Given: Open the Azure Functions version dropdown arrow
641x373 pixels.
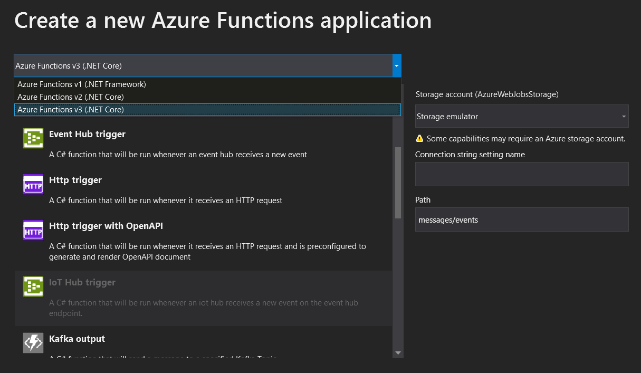Looking at the screenshot, I should coord(397,66).
